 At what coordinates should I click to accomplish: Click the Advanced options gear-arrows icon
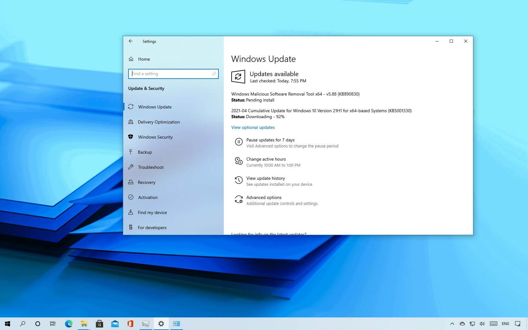coord(239,200)
